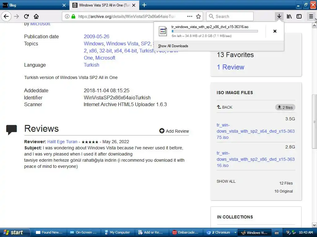
Task: Download all with the 2 files button
Action: tap(285, 107)
